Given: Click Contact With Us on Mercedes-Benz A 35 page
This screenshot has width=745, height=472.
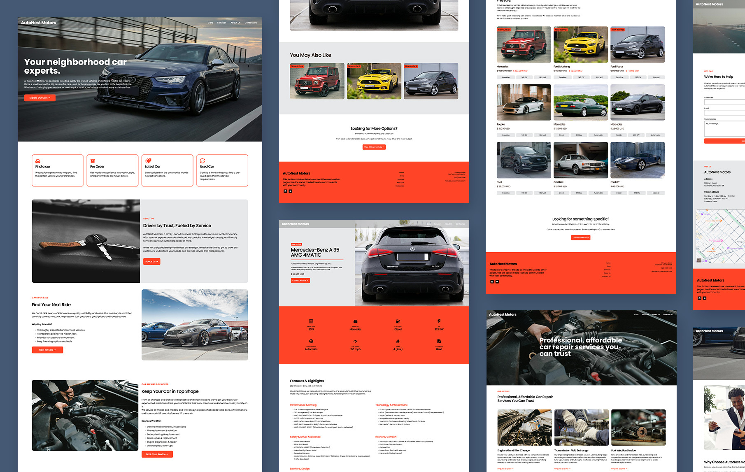Looking at the screenshot, I should 300,280.
